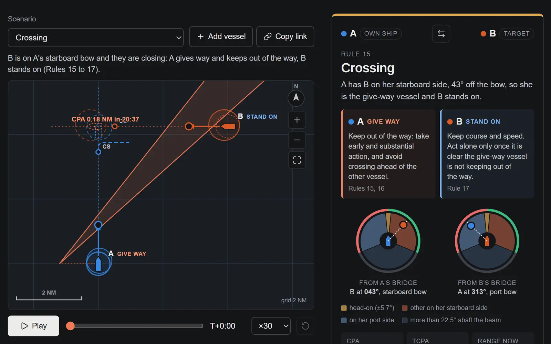Image resolution: width=551 pixels, height=344 pixels.
Task: Click vessel A's heading handle circle
Action: click(98, 225)
